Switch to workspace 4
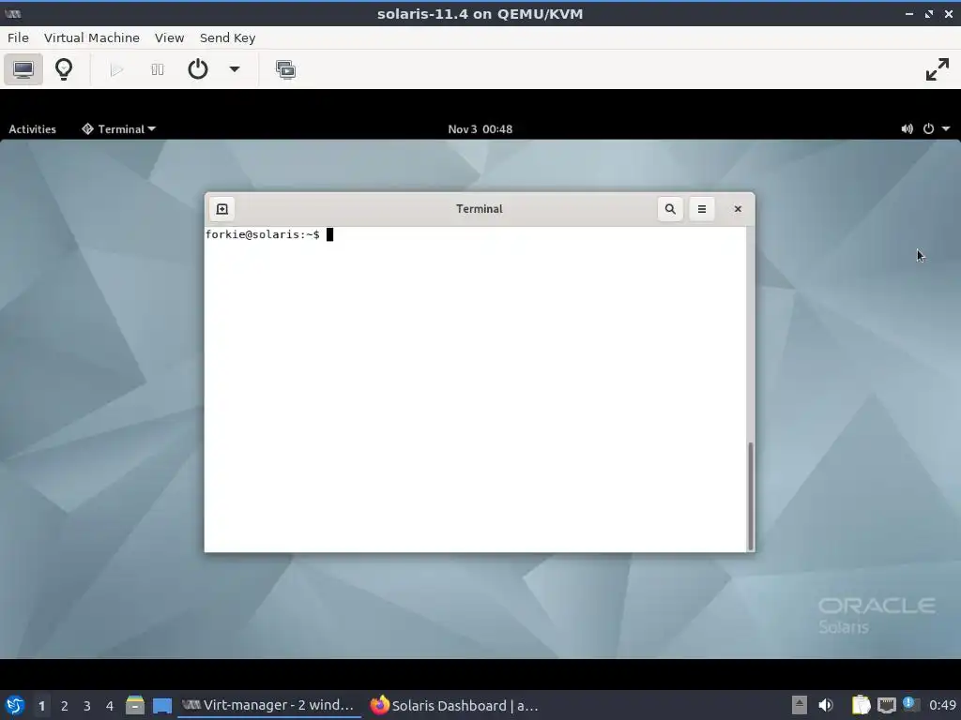Viewport: 961px width, 720px height. tap(110, 706)
